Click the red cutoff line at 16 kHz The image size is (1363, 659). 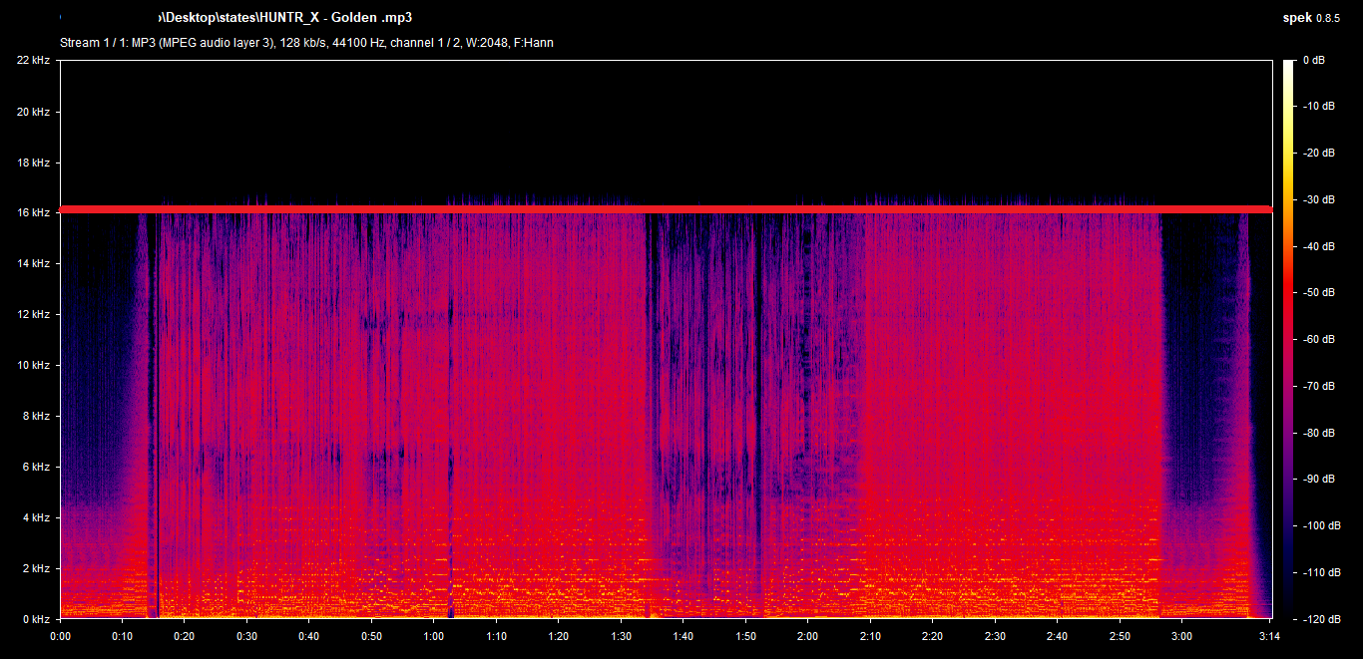(x=666, y=209)
